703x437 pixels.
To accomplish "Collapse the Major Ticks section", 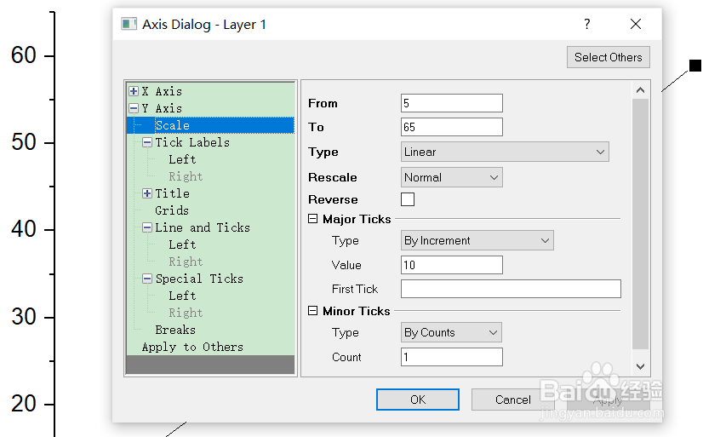I will 313,219.
